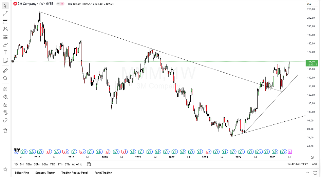Click the 2018 label on time axis
The height and width of the screenshot is (177, 321).
click(x=37, y=157)
